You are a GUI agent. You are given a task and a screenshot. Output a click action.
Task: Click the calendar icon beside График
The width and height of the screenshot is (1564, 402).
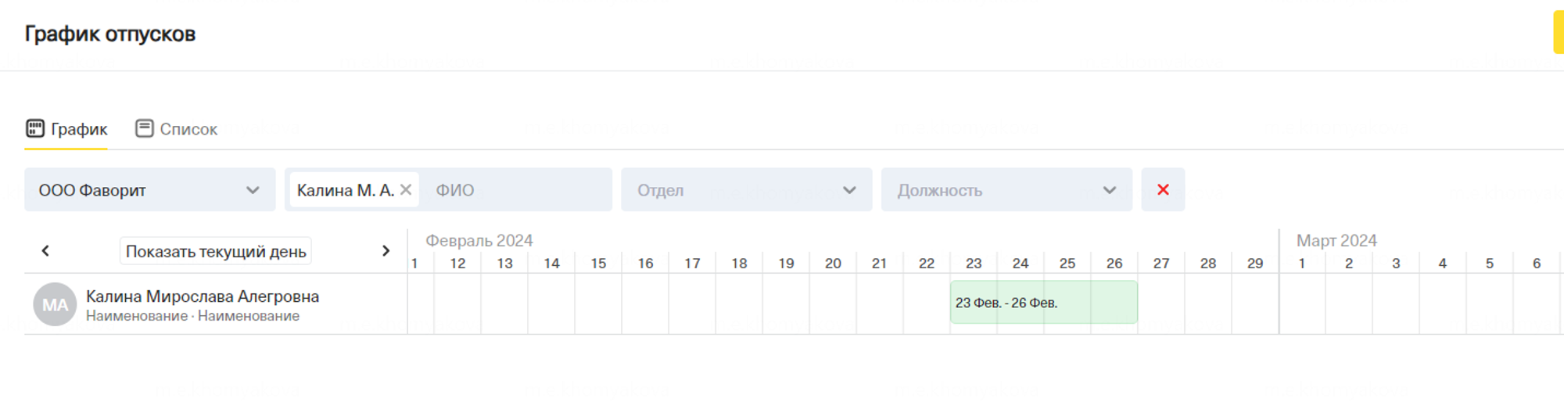click(35, 128)
